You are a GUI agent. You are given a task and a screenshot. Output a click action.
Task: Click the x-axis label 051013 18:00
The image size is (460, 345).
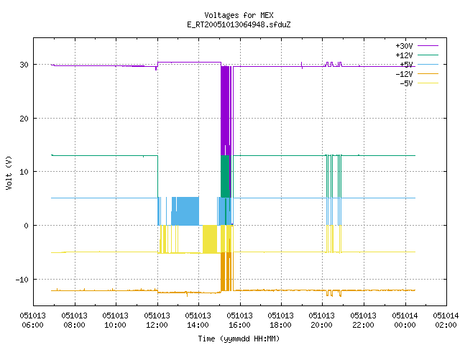coord(281,321)
